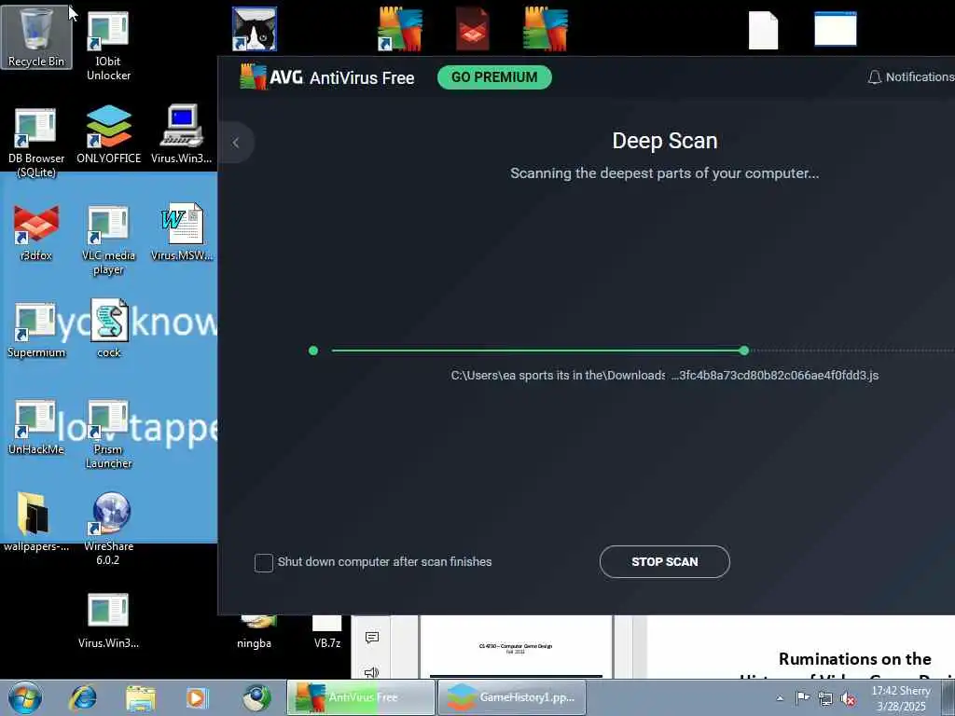Click GO PREMIUM button
Screen dimensions: 955x716
pos(494,77)
